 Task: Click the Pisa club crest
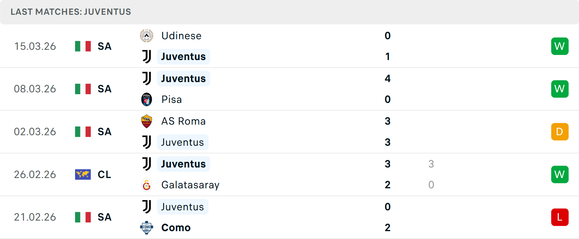147,99
